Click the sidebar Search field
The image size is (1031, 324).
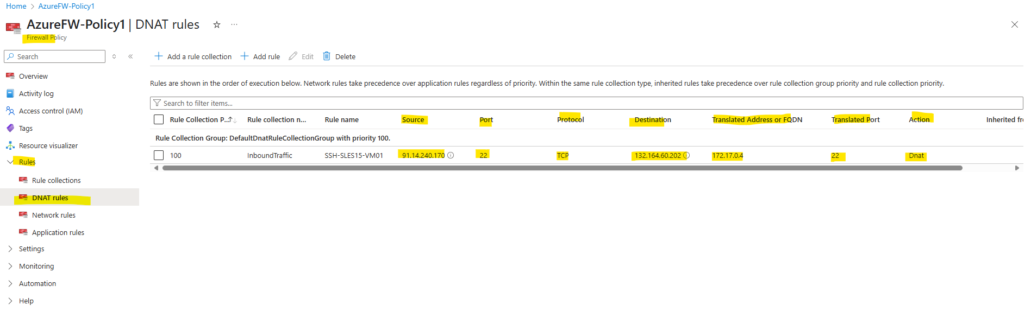click(54, 56)
